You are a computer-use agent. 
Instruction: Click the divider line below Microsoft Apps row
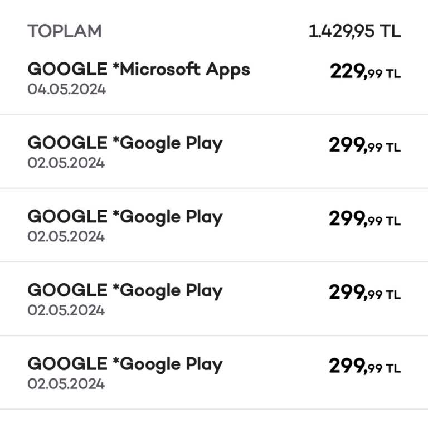tap(214, 115)
